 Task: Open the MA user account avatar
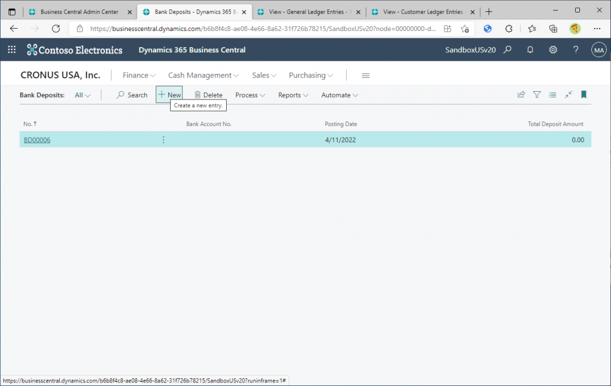[599, 50]
